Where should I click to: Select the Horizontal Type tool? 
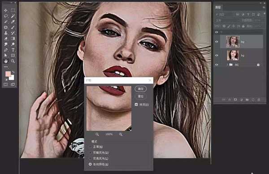point(13,50)
